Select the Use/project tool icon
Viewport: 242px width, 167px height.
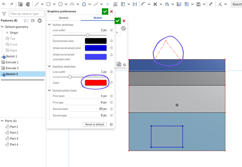tap(123, 4)
